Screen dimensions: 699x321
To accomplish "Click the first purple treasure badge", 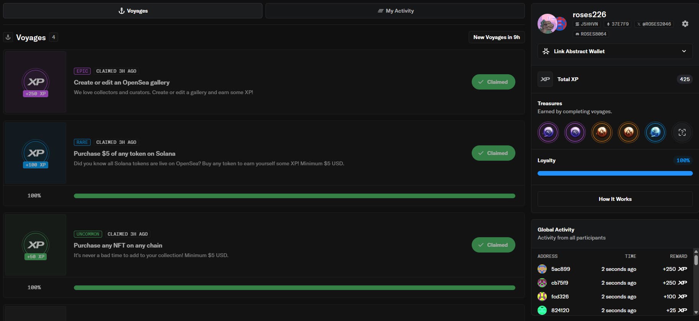I will (548, 132).
